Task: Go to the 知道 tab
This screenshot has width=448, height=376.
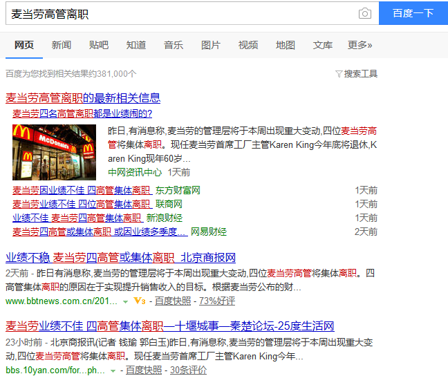Action: click(136, 45)
